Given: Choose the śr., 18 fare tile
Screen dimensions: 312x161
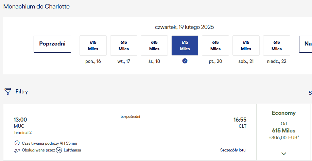Looking at the screenshot, I should pyautogui.click(x=154, y=46).
